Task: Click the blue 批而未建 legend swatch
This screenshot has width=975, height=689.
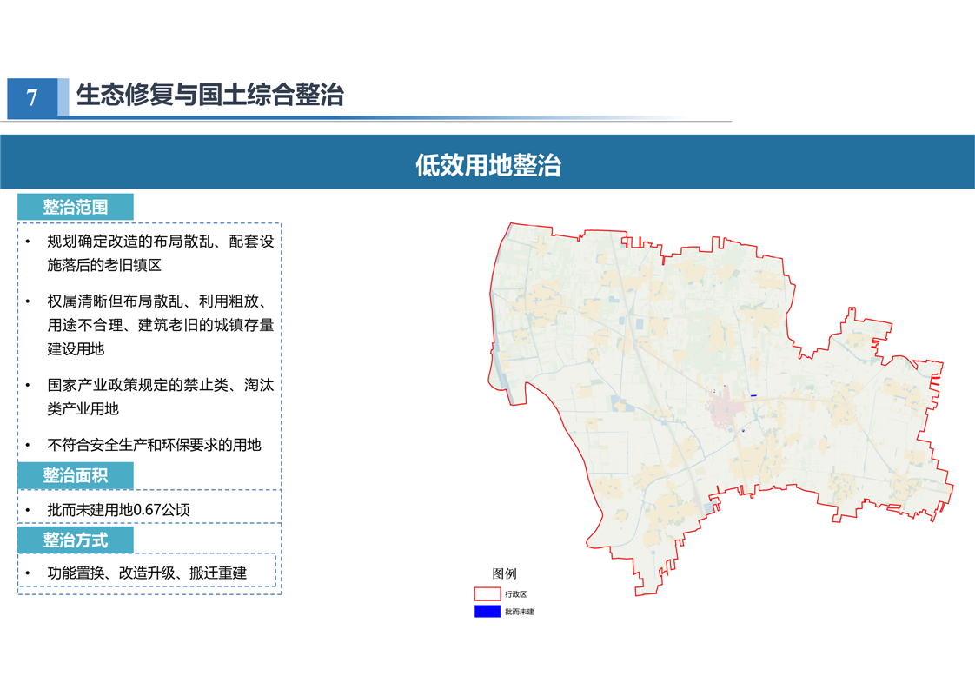Action: click(x=487, y=612)
